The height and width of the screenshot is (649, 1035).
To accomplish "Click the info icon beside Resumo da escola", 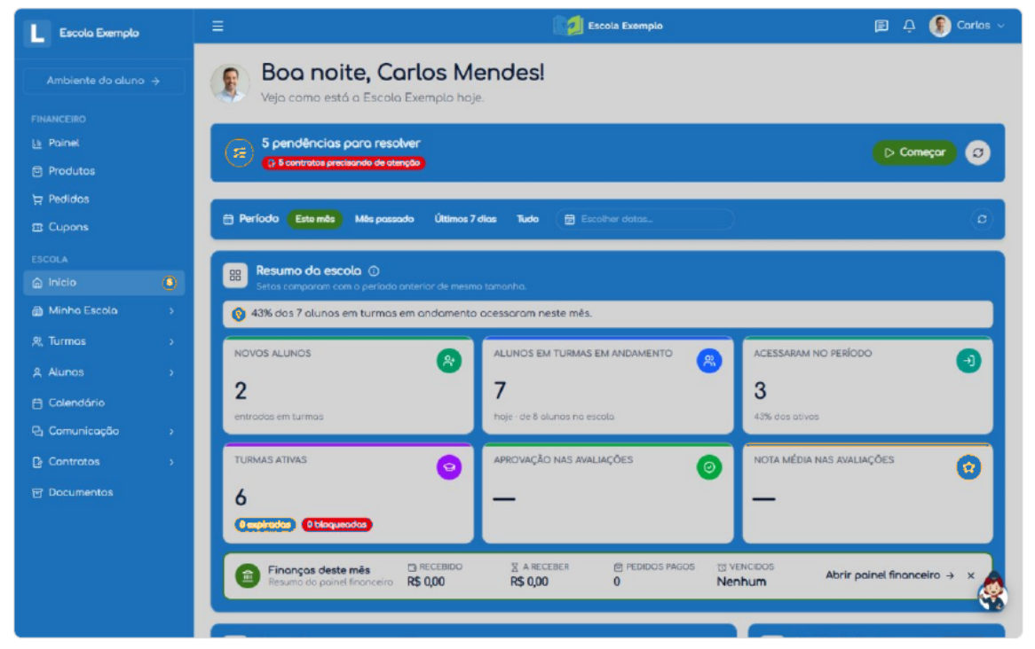I will click(374, 271).
